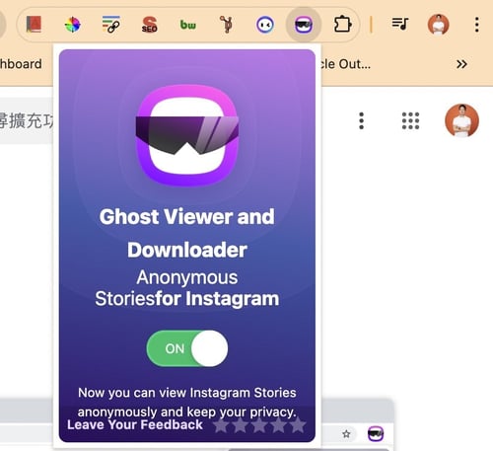Open the color wheel extension

tap(73, 25)
